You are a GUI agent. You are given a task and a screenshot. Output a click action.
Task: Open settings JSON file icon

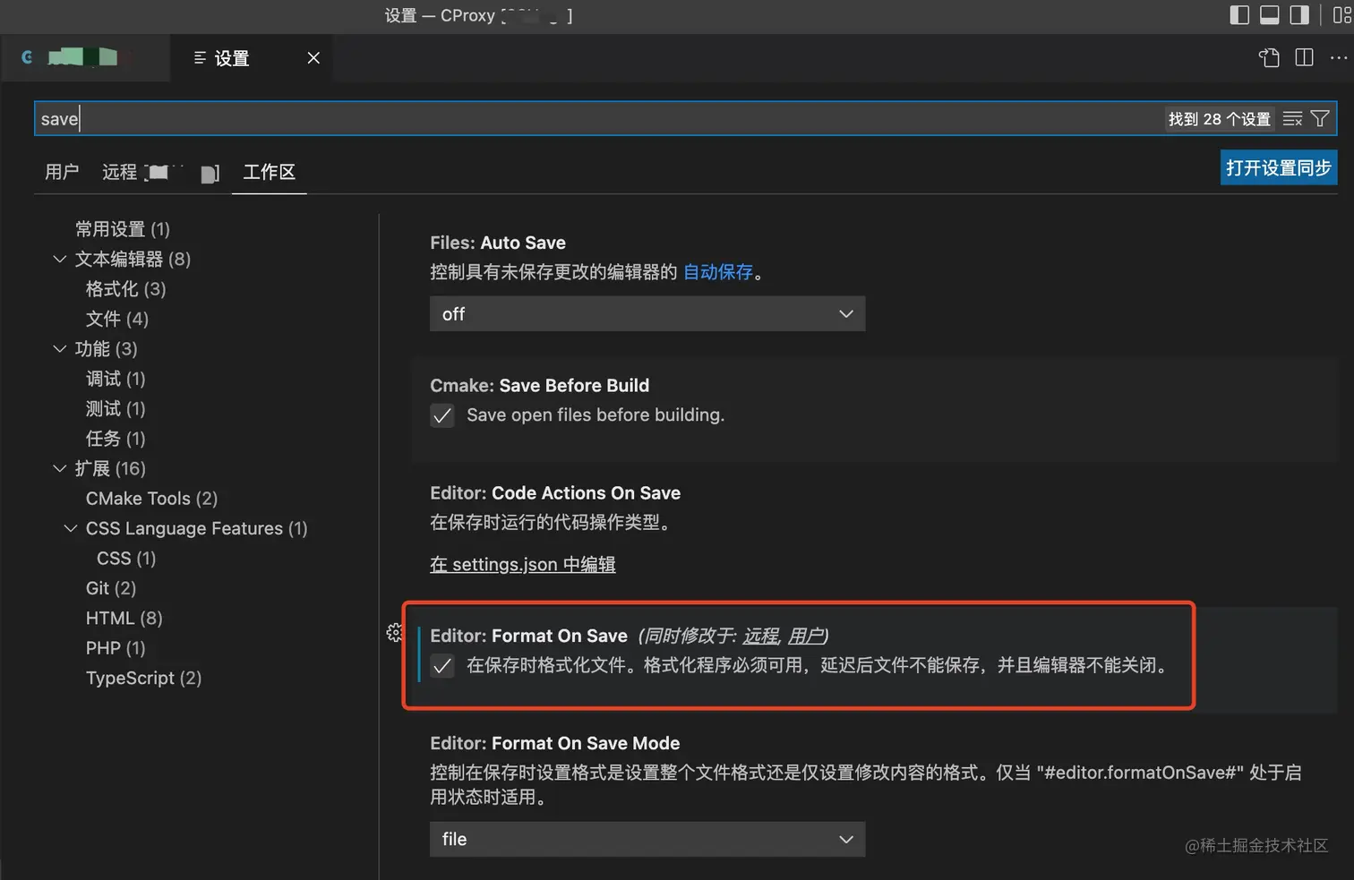(1269, 58)
